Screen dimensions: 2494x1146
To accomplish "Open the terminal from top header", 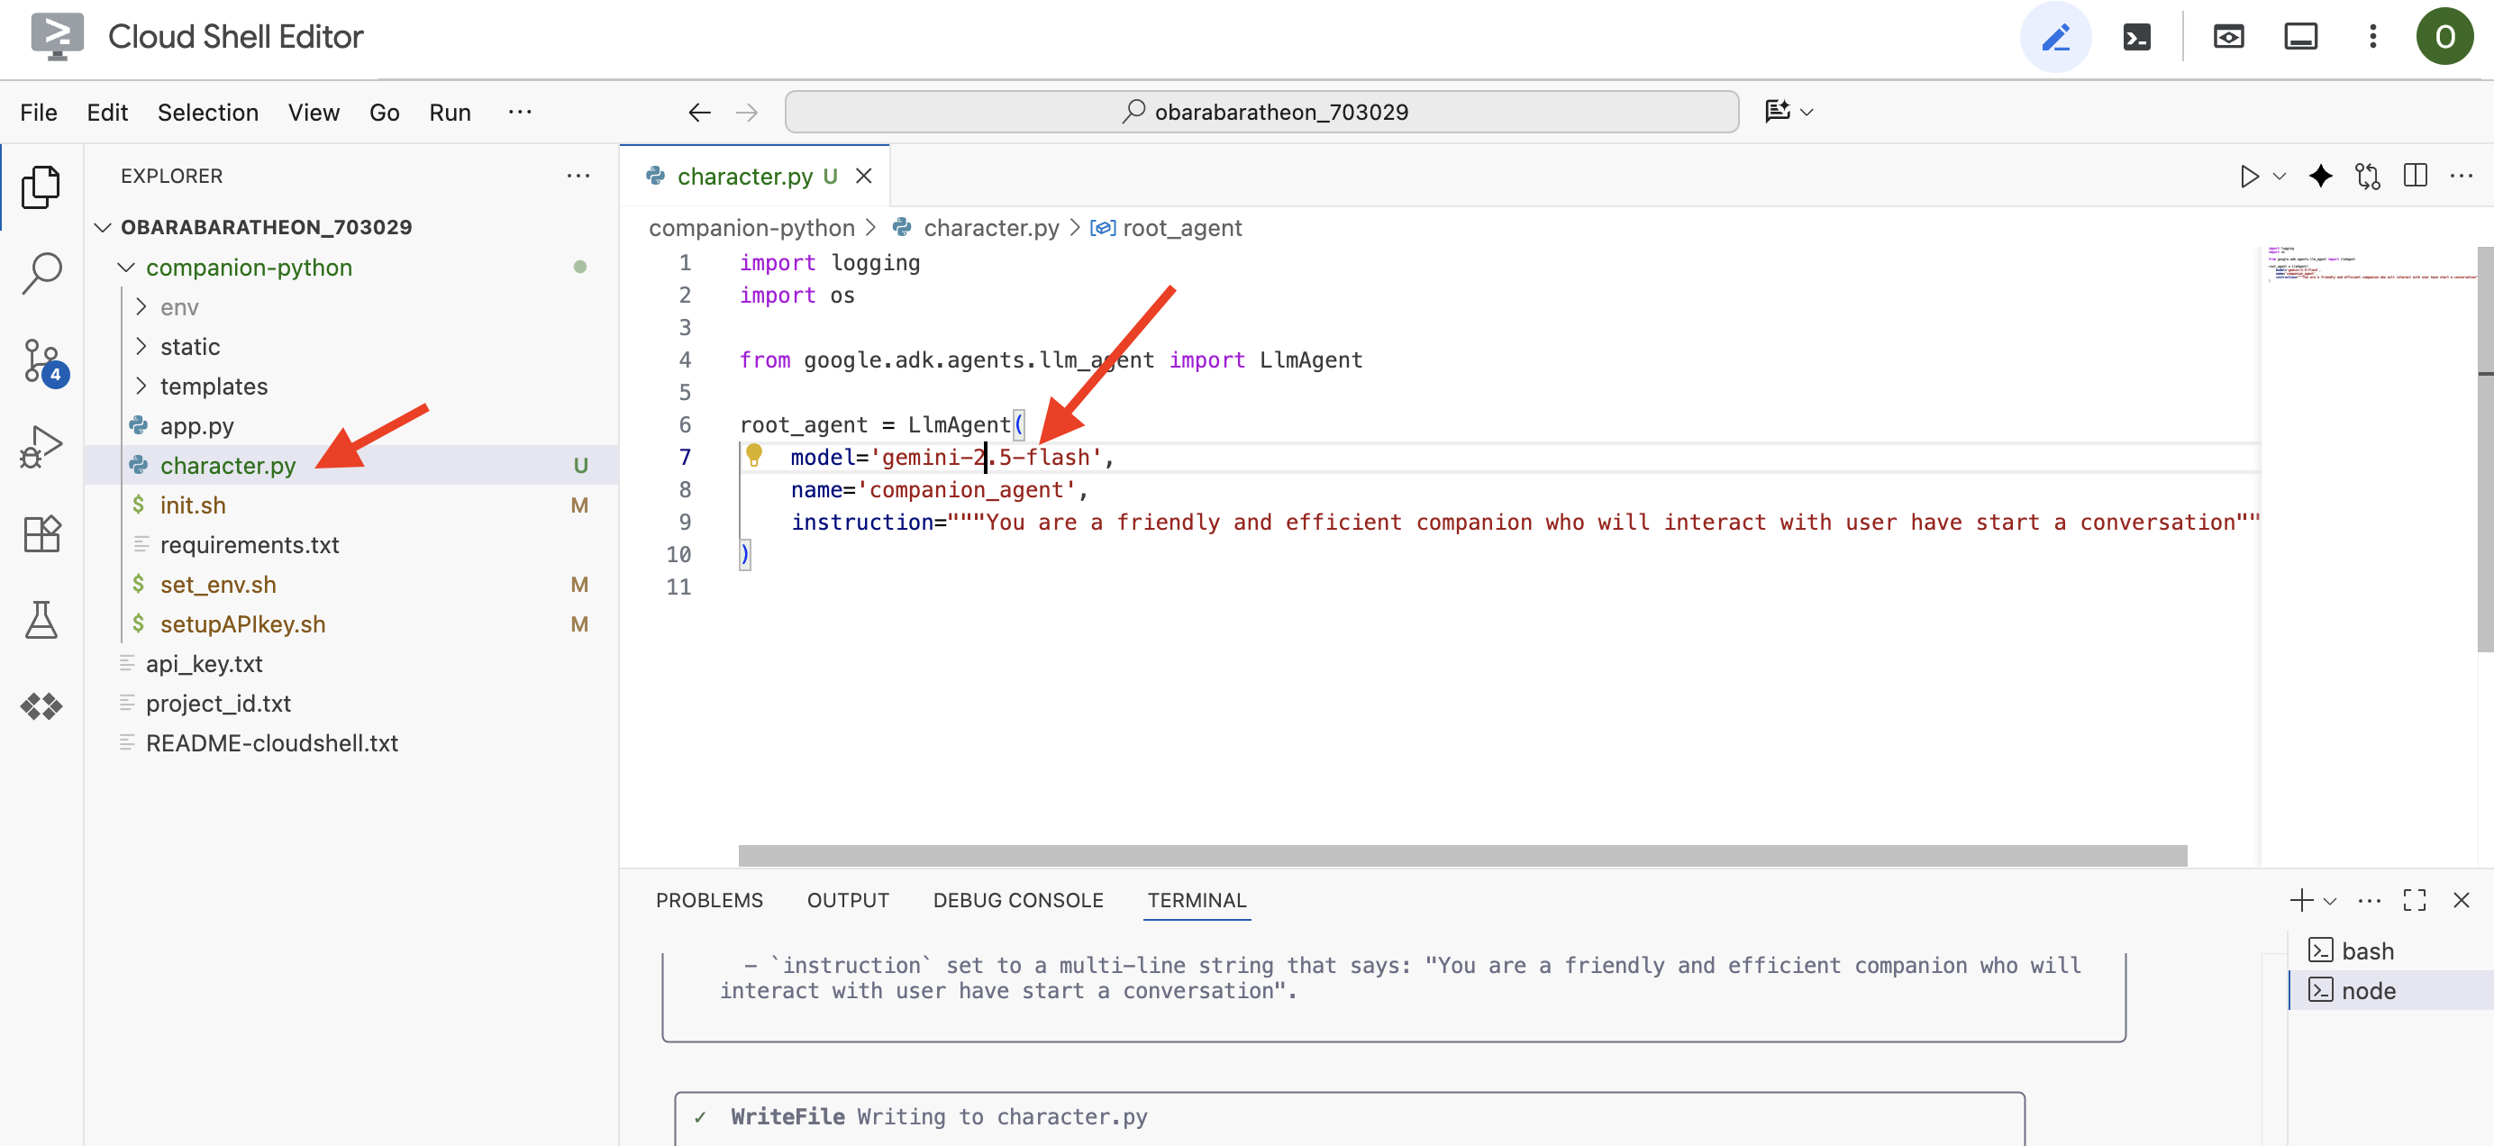I will [x=2135, y=38].
